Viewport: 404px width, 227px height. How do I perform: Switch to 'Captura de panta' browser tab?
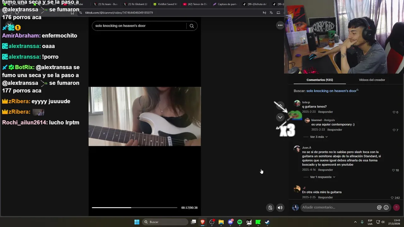tap(225, 4)
